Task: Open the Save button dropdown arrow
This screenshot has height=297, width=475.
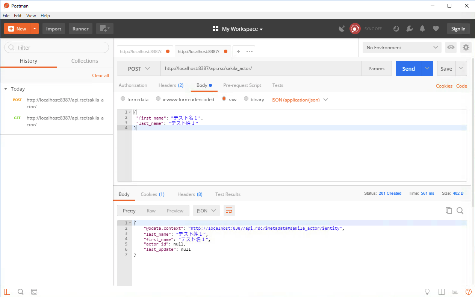Action: click(461, 68)
